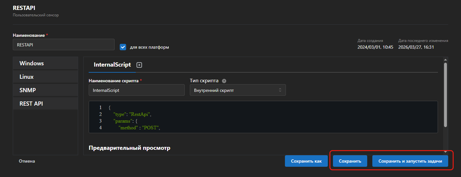
Task: Select the Linux platform tab
Action: click(x=45, y=77)
